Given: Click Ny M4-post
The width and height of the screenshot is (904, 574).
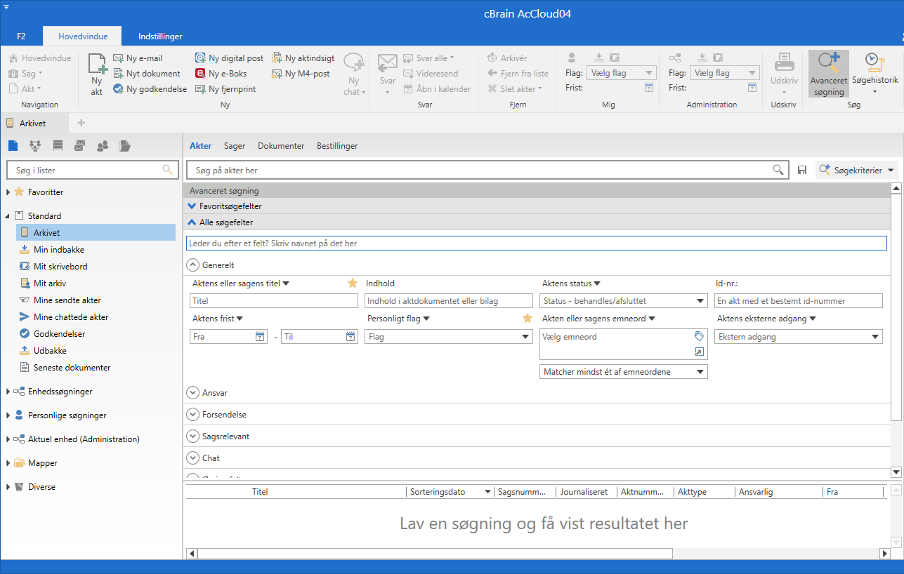Looking at the screenshot, I should (x=301, y=74).
